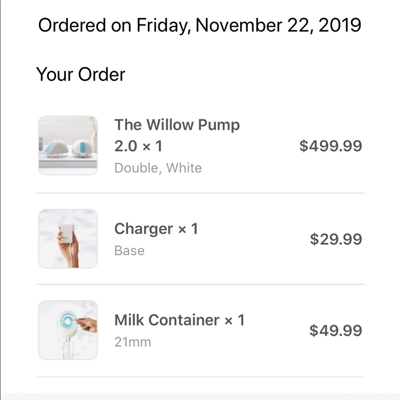Select the Base variant label under Charger
The width and height of the screenshot is (400, 400).
point(129,251)
